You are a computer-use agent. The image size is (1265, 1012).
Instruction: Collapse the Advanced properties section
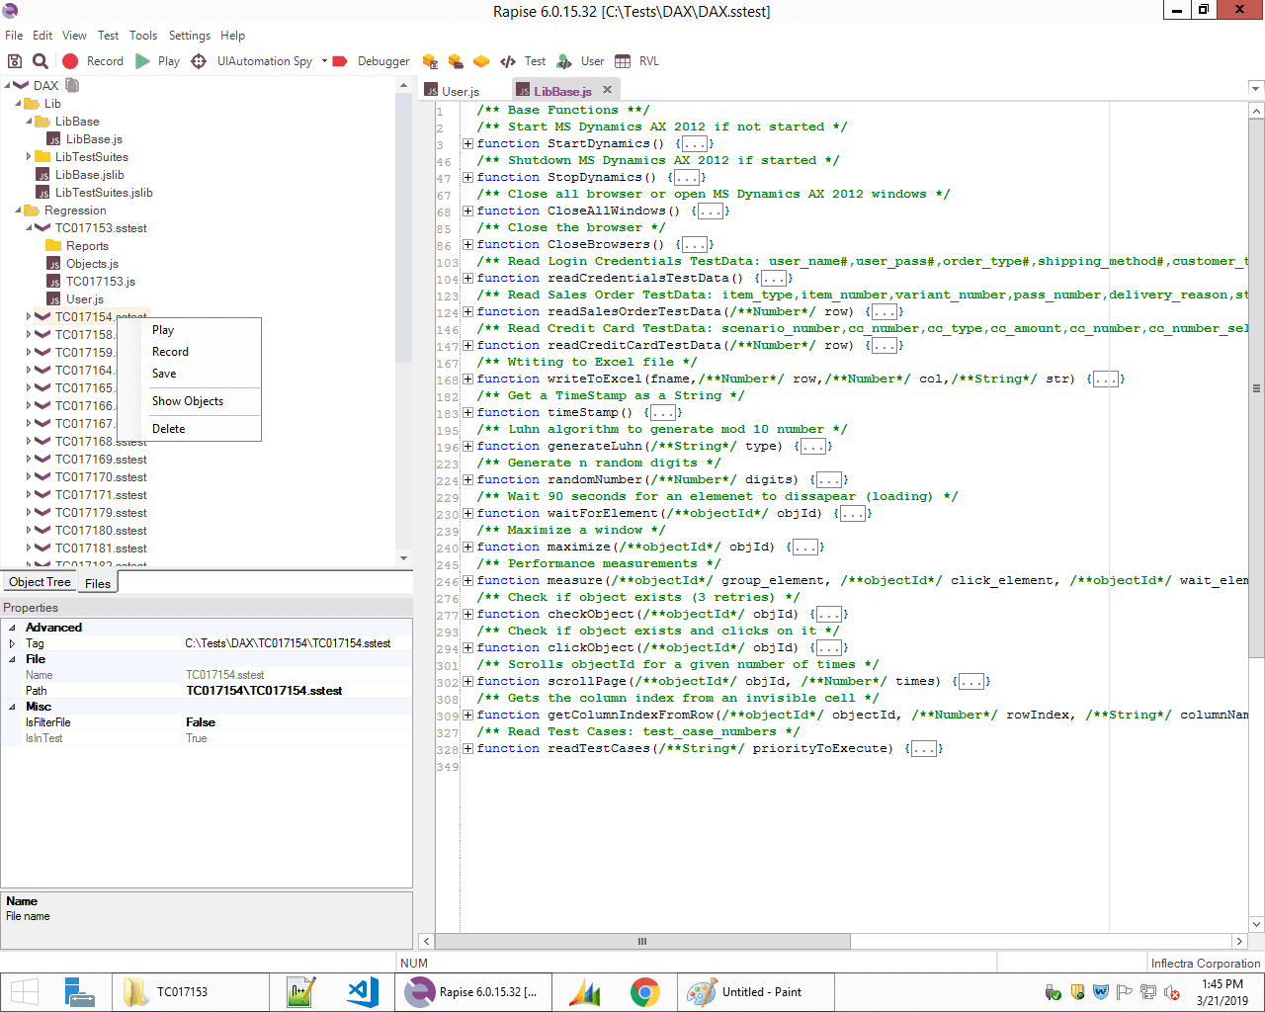(x=12, y=628)
